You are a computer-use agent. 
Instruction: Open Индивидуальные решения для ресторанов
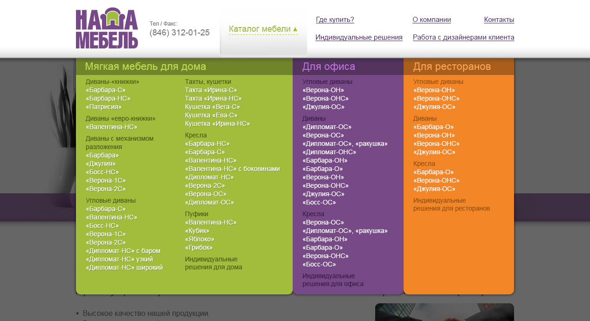point(451,205)
